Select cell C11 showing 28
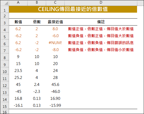 (x=55, y=78)
